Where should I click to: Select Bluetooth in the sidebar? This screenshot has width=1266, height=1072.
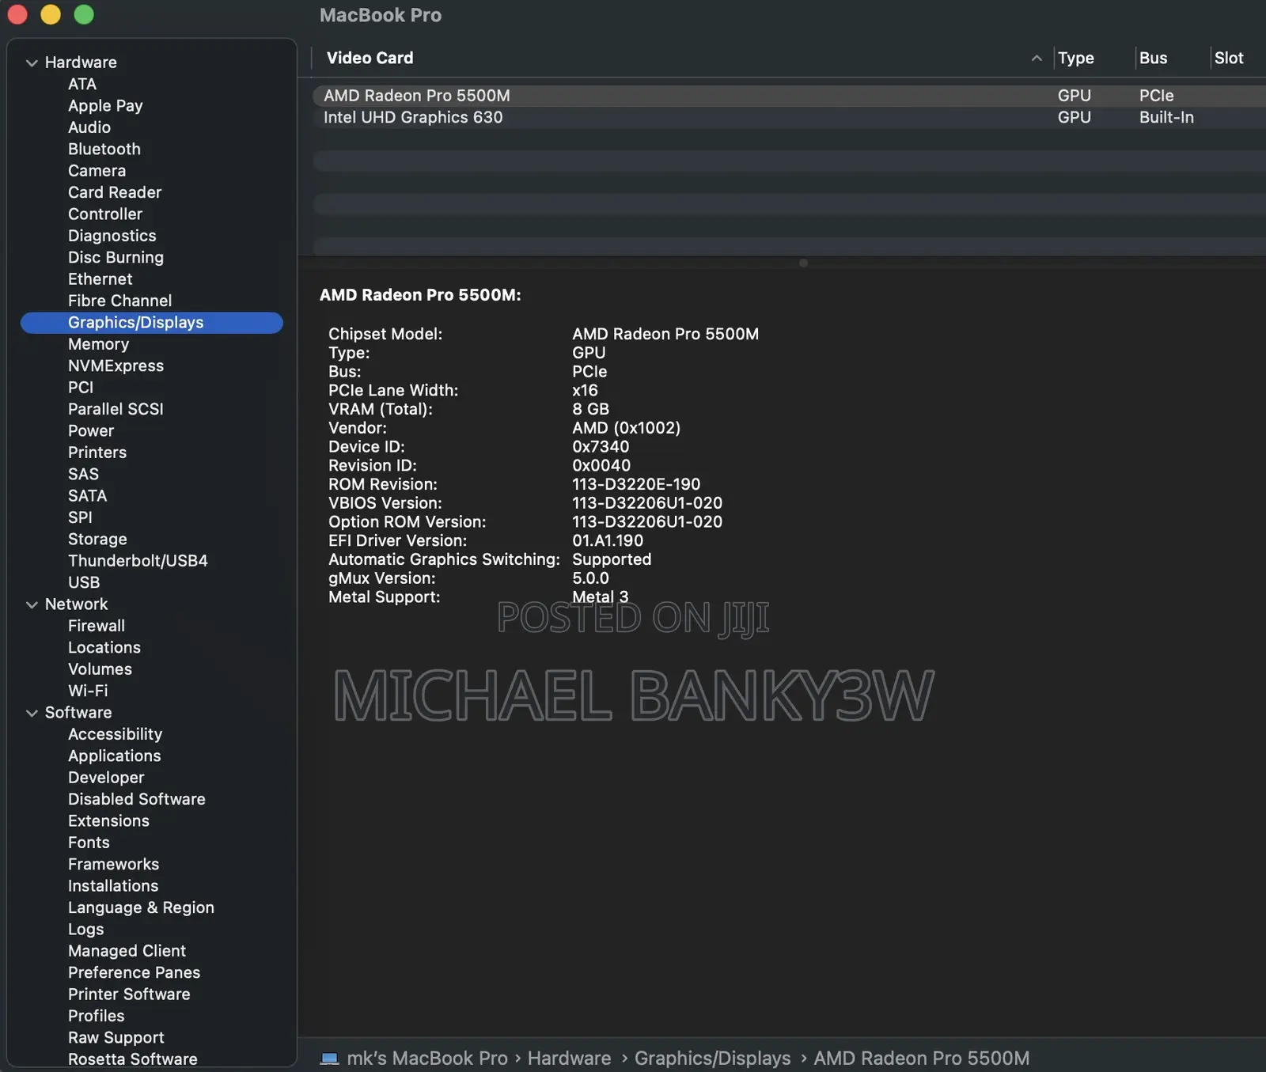pos(104,149)
